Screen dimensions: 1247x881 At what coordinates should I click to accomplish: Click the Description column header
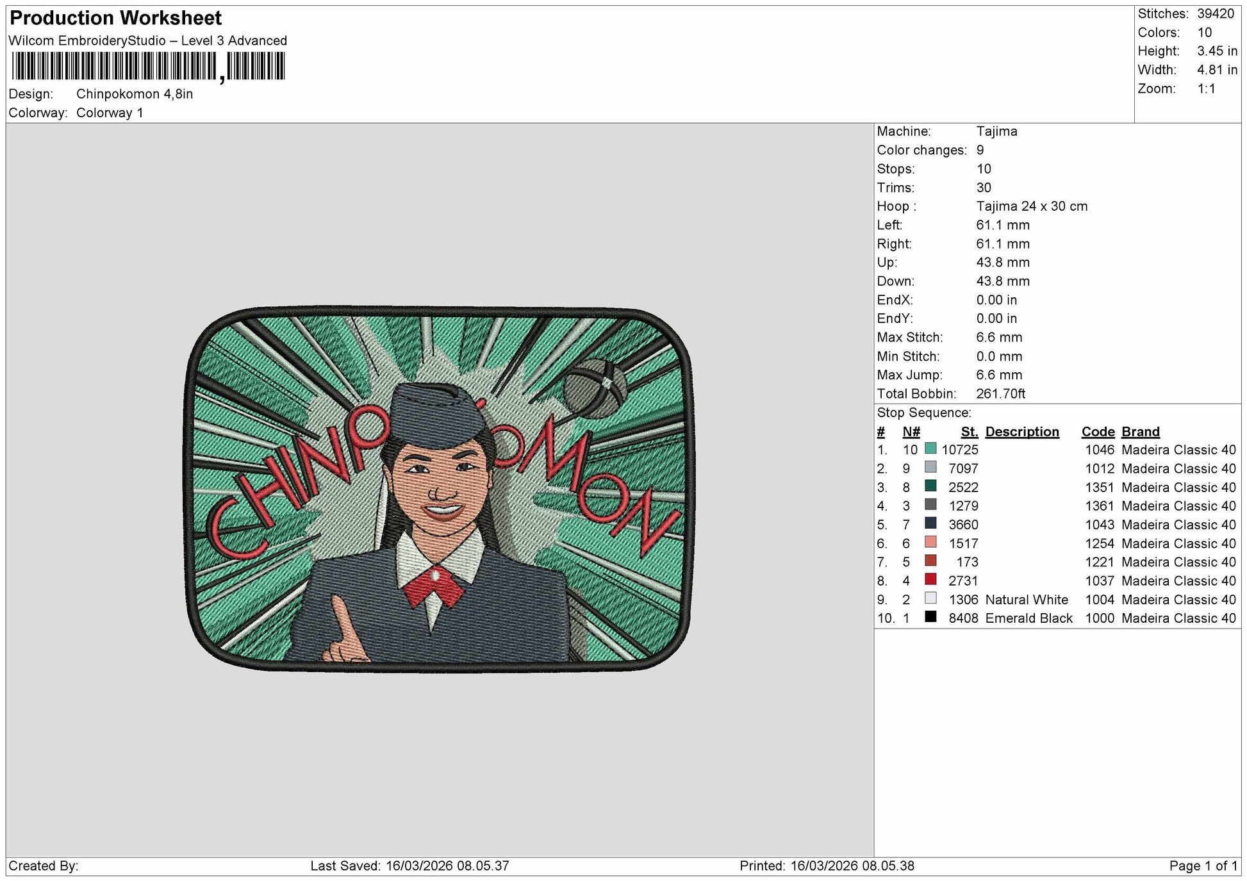(1022, 432)
